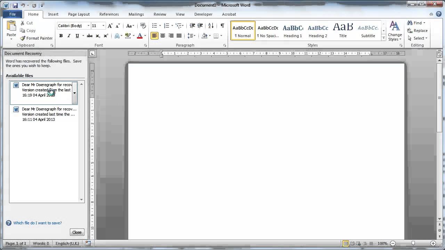The image size is (445, 250).
Task: Adjust the zoom slider handle
Action: pyautogui.click(x=413, y=243)
